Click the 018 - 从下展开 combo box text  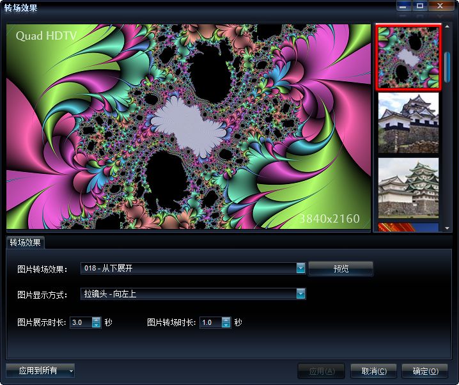pos(108,268)
